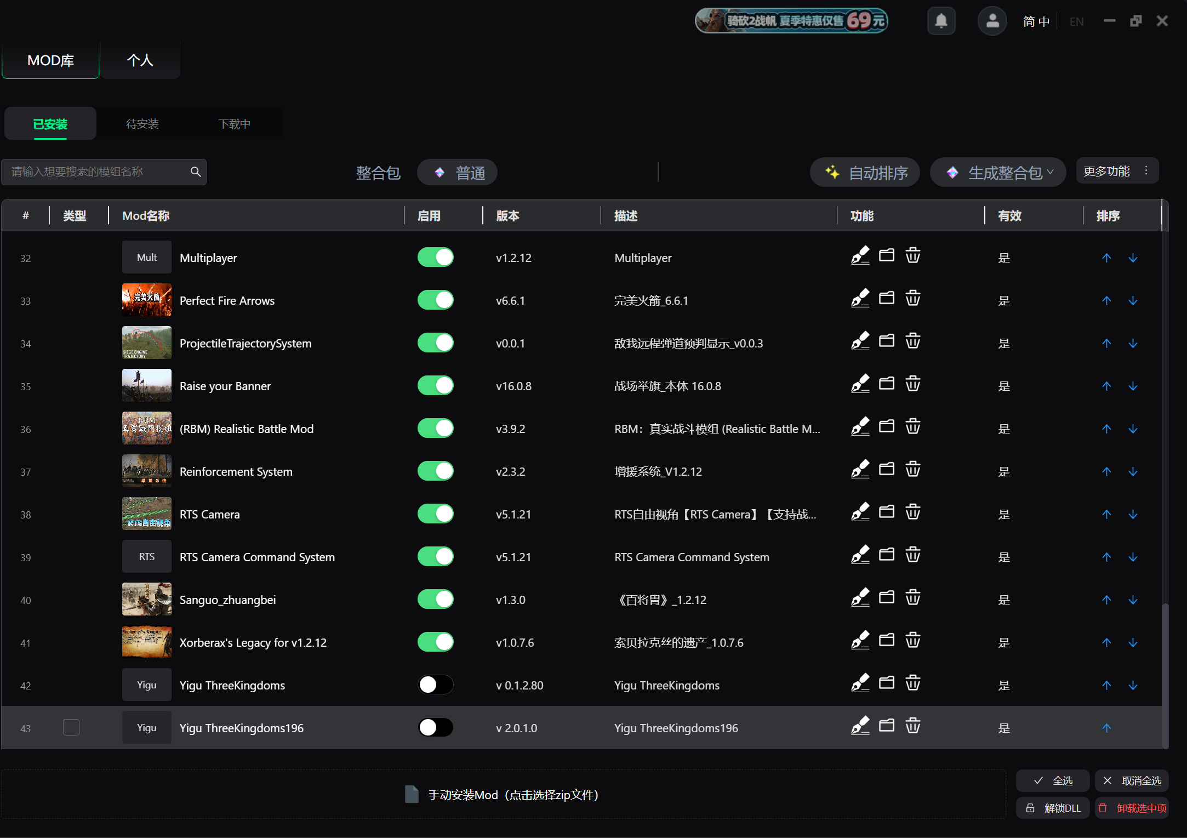Open the Realistic Battle Mod folder
The image size is (1187, 838).
coord(887,426)
